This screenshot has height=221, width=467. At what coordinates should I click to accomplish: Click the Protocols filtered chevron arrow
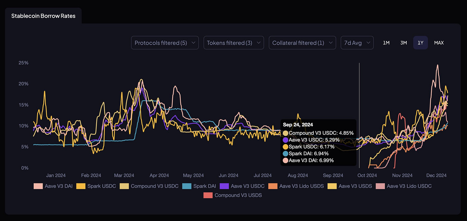193,43
